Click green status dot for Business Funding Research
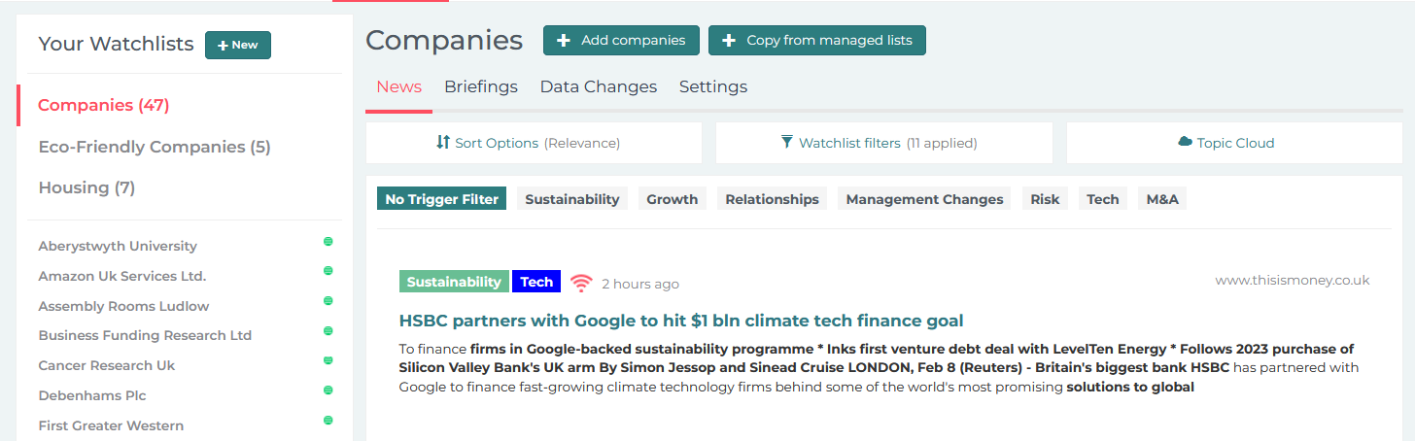The image size is (1415, 441). tap(328, 330)
